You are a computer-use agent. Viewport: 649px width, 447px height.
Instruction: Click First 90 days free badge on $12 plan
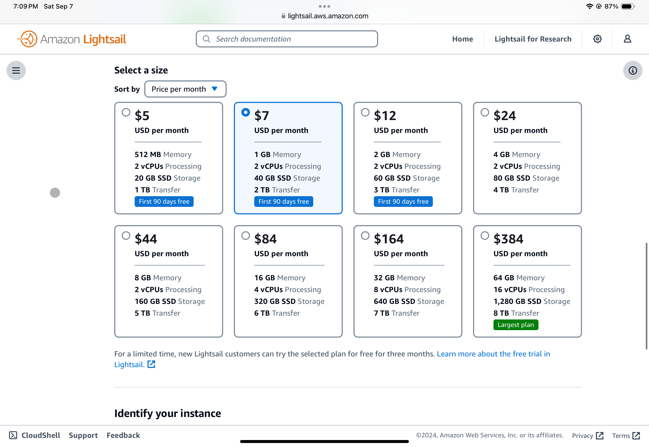coord(403,201)
